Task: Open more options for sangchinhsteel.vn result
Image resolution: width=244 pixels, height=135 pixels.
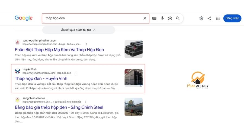Action: pos(86,102)
